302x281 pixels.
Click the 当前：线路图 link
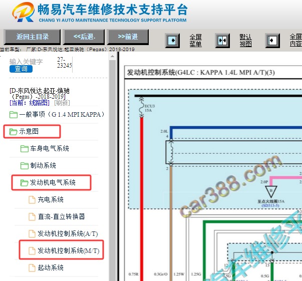30,103
